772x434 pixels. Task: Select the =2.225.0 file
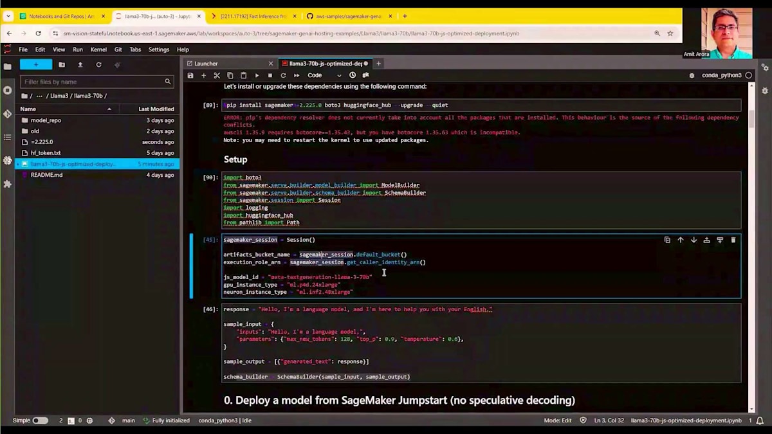97,142
